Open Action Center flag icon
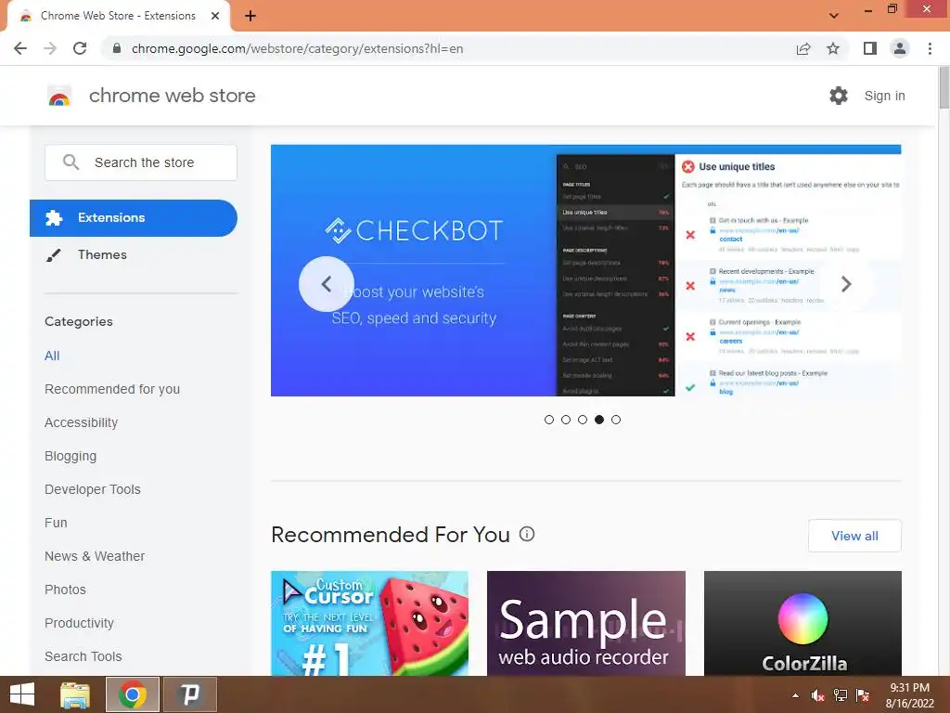This screenshot has height=713, width=950. tap(863, 695)
